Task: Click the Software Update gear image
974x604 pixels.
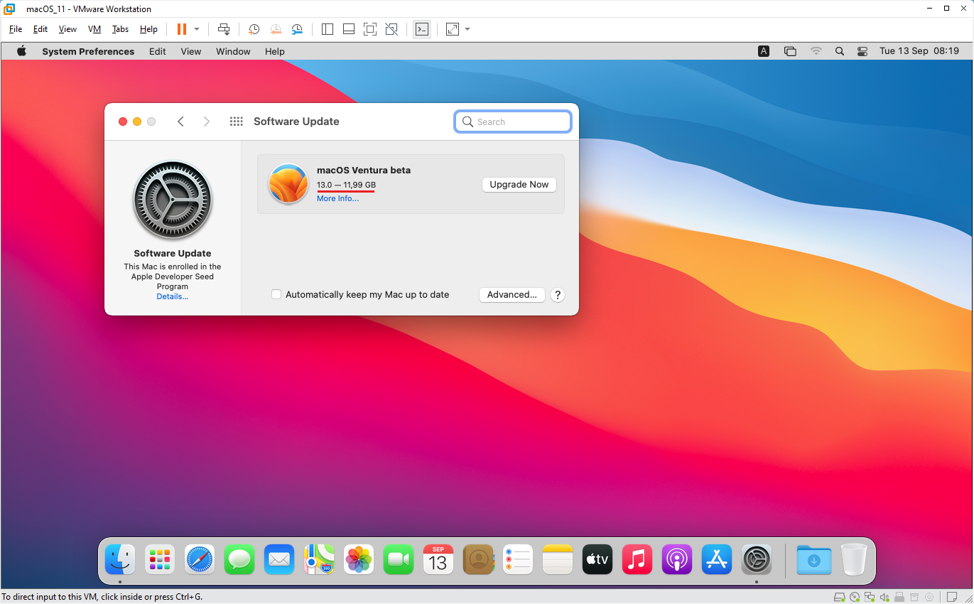Action: coord(173,200)
